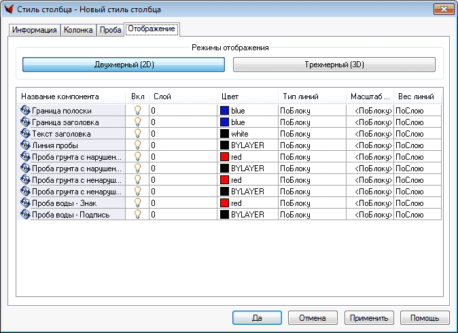
Task: Click the component icon beside Проба воды - Подпись
Action: (25, 214)
